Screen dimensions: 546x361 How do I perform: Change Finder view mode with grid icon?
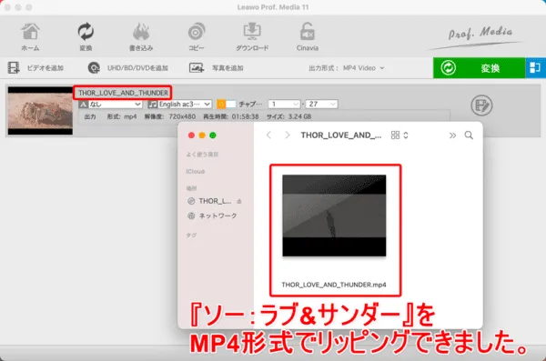pyautogui.click(x=399, y=135)
